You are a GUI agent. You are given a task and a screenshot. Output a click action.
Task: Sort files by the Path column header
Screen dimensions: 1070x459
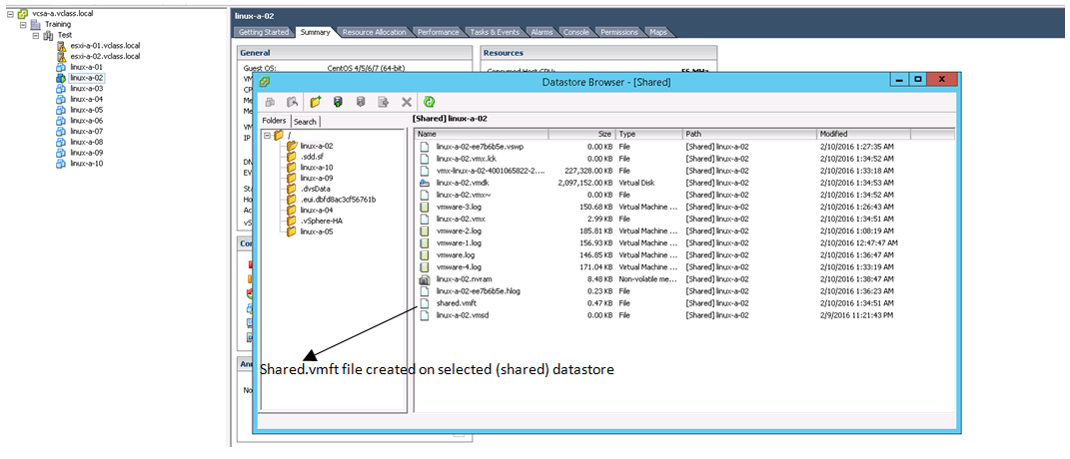coord(749,134)
